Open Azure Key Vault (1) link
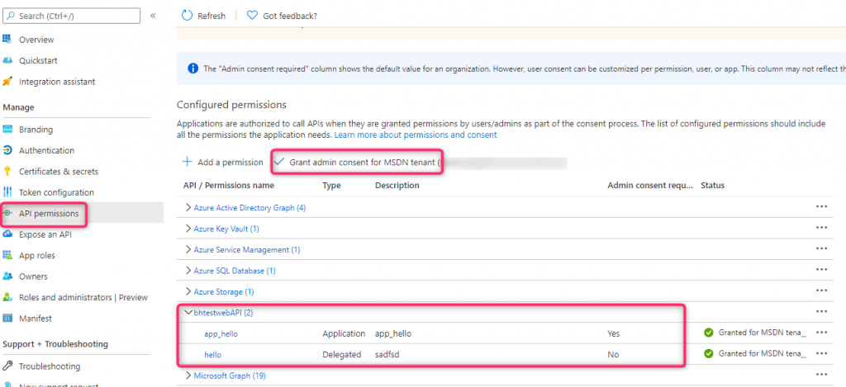Screen dimensions: 846x387 226,229
